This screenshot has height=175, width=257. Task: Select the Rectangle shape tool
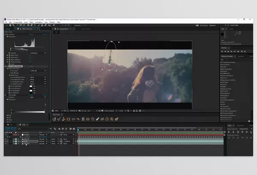point(28,25)
